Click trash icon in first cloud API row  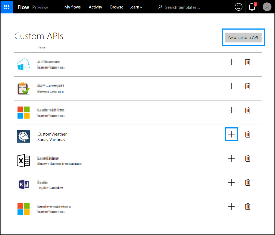coord(248,62)
